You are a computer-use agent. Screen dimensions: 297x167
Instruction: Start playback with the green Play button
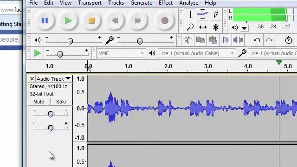click(68, 20)
